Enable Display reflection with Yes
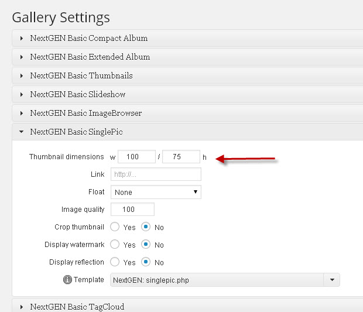Viewport: 363px width, 312px height. pos(115,262)
